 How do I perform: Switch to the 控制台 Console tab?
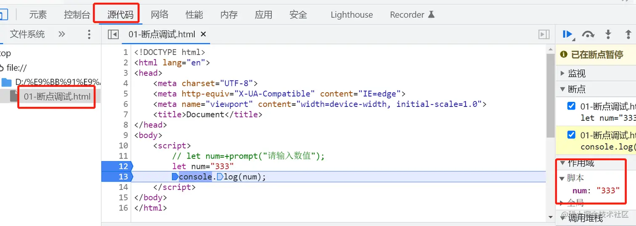(x=77, y=15)
